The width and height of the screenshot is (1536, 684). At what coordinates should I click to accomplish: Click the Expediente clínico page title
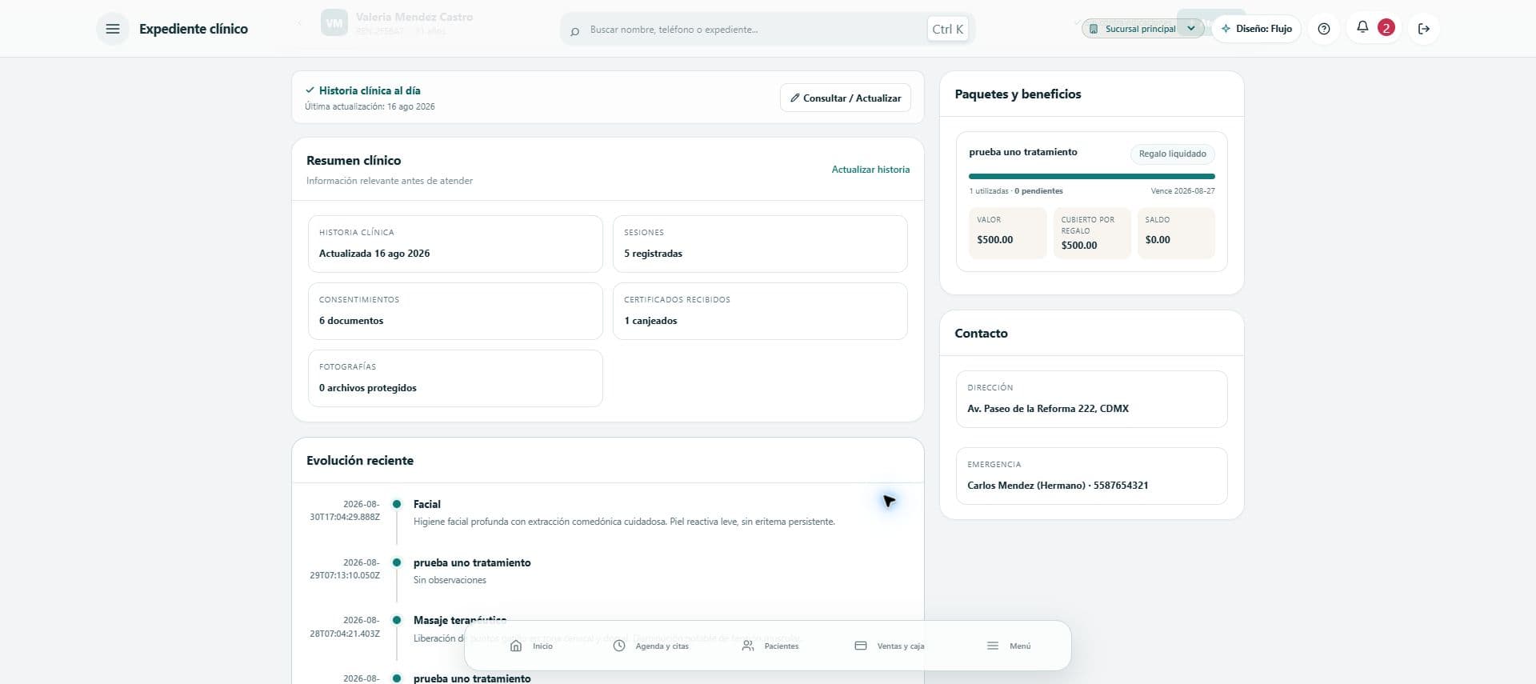point(194,29)
